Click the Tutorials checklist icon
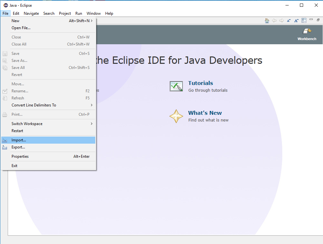 (176, 86)
